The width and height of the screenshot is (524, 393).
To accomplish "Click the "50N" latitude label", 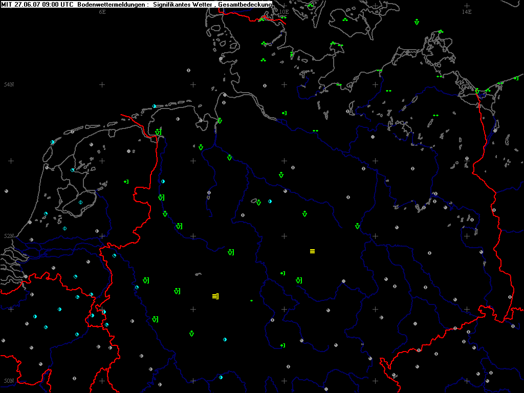I will (x=9, y=381).
